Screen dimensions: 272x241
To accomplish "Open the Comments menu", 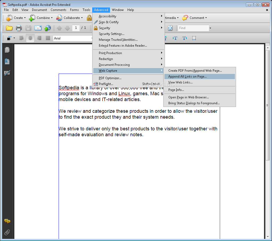I will 58,10.
